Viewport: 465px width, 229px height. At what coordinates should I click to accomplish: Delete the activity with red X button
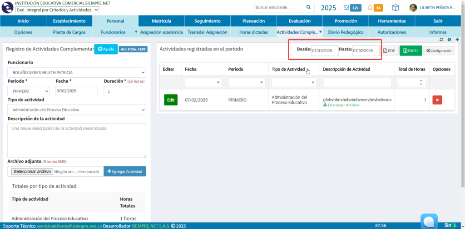tap(437, 100)
